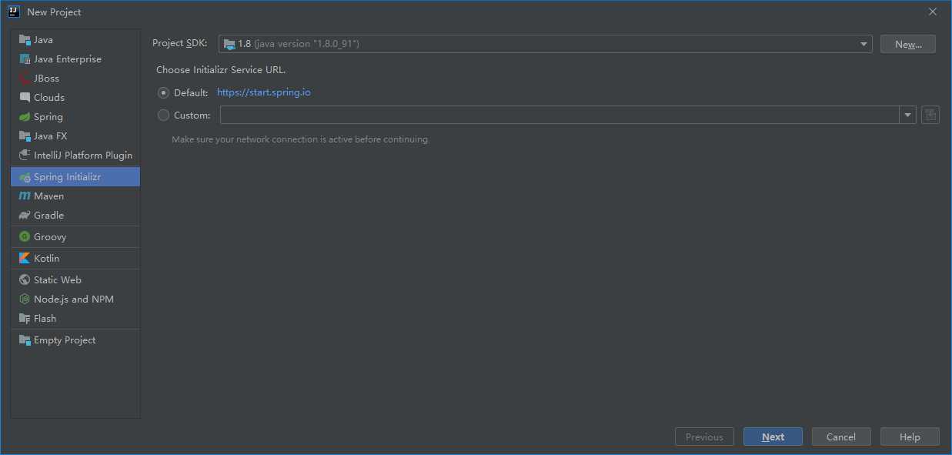Click the Help button

coord(910,437)
